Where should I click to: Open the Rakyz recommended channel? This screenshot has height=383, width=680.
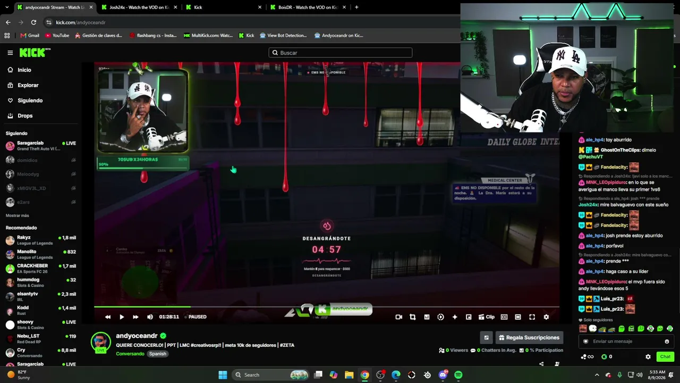tap(41, 240)
